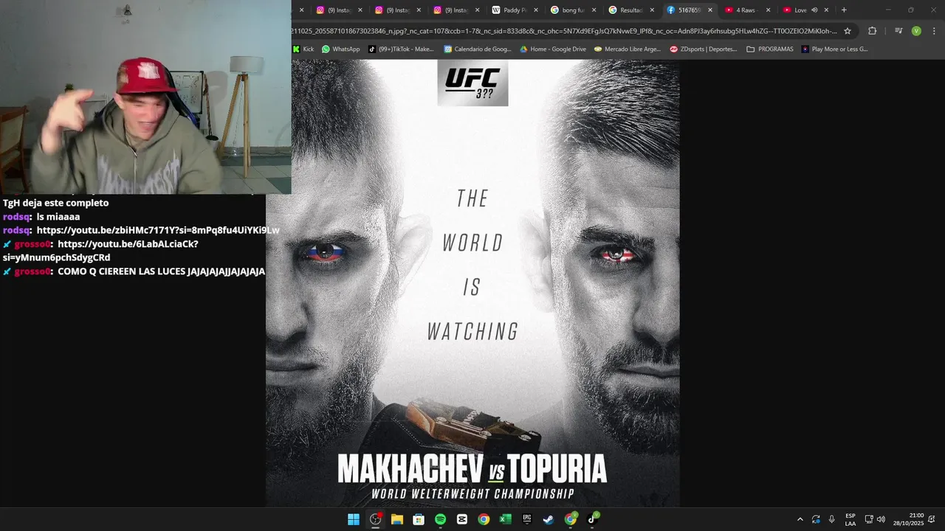Image resolution: width=945 pixels, height=531 pixels.
Task: Open the Play More or Less bookmark
Action: 835,49
